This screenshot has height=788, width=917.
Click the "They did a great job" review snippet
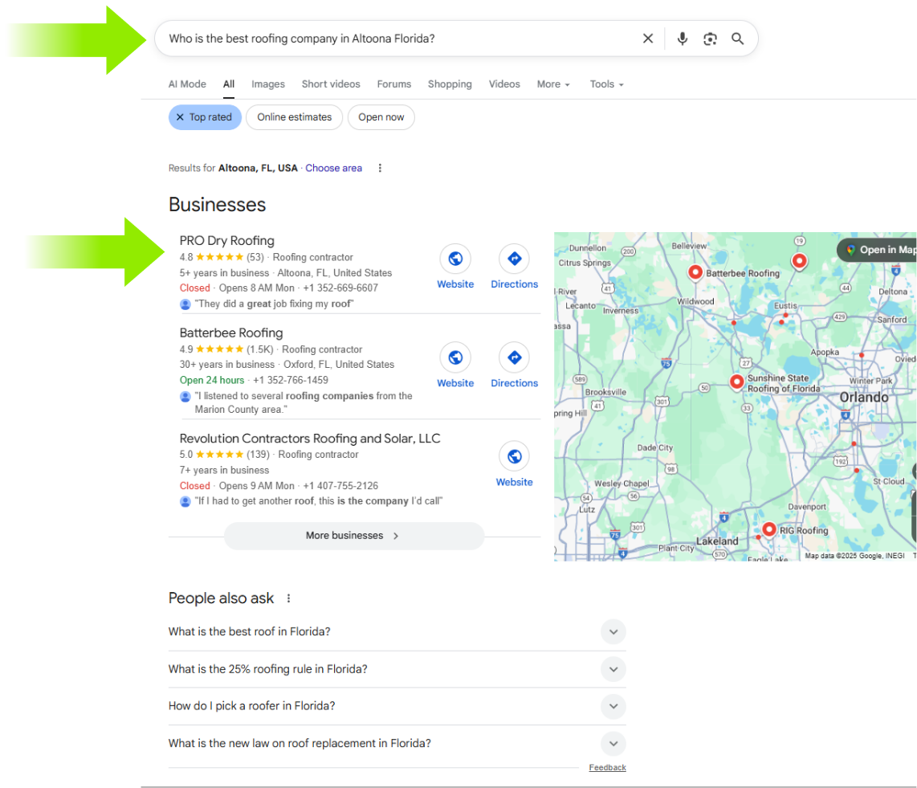pos(275,304)
